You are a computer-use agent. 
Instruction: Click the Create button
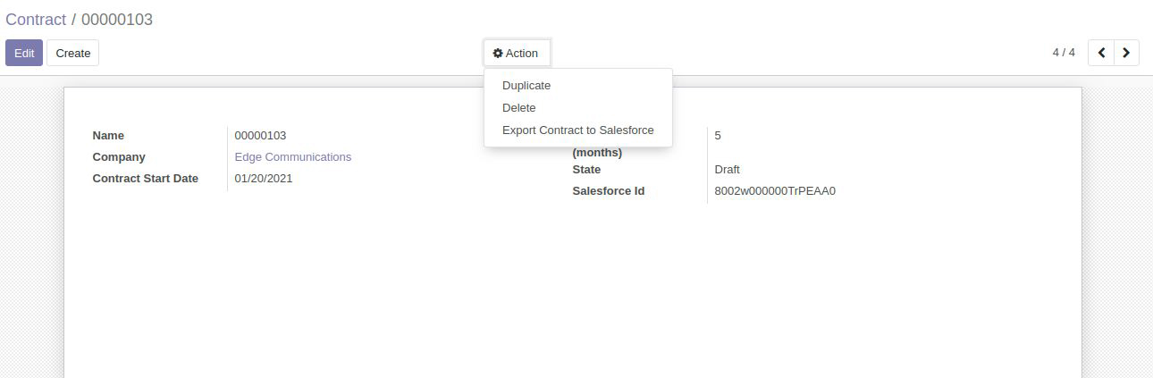pyautogui.click(x=73, y=53)
